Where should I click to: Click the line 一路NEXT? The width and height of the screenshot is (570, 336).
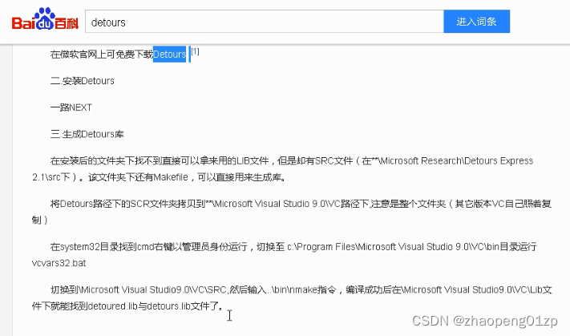click(71, 107)
